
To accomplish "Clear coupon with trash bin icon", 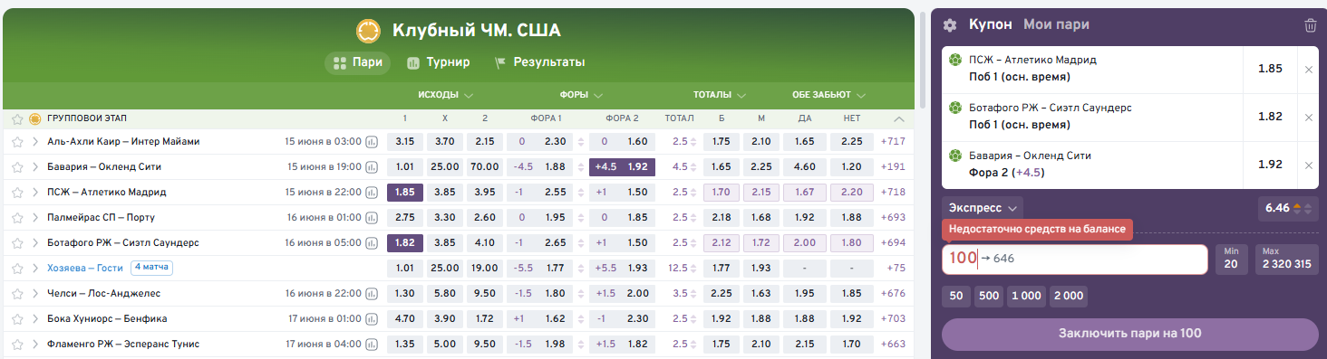I will [x=1310, y=25].
